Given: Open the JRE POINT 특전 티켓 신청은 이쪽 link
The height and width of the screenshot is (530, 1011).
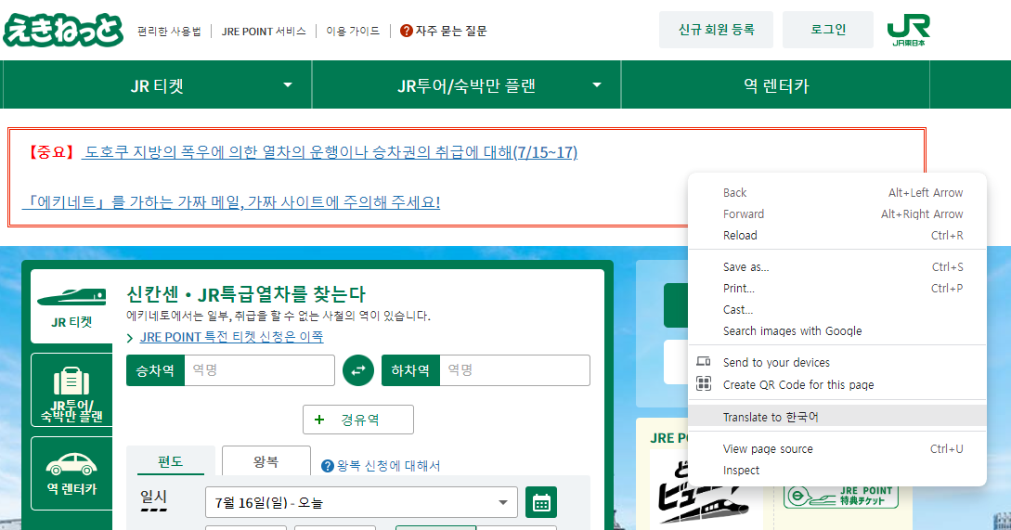Looking at the screenshot, I should 231,337.
